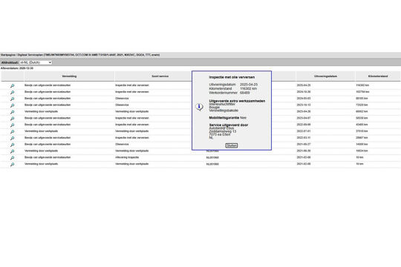Click the Vermelding column header
401x267 pixels.
(69, 76)
